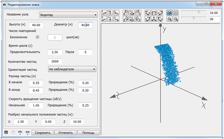Toggle the 3D cube view icon
Image resolution: width=224 pixels, height=139 pixels.
coord(170,12)
